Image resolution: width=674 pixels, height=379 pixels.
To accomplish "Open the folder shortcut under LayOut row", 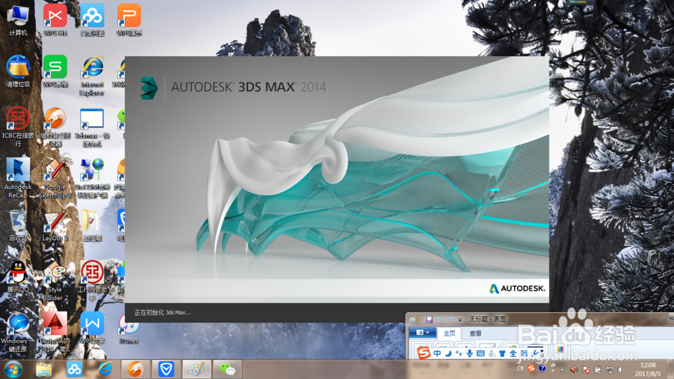I will 91,225.
